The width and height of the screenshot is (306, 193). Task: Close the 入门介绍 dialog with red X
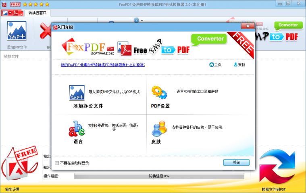247,26
